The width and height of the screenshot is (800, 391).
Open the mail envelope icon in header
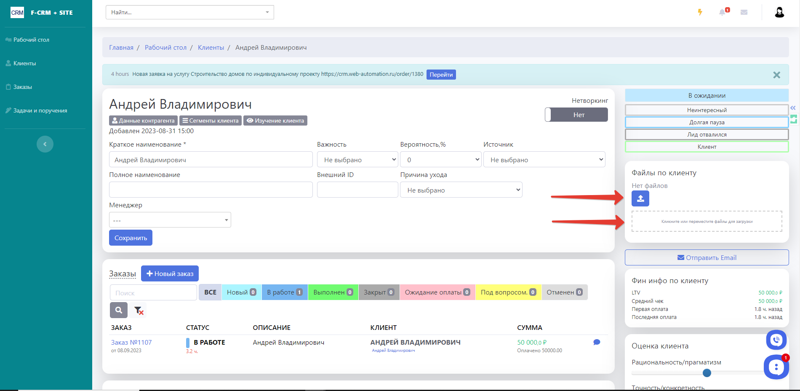tap(744, 12)
